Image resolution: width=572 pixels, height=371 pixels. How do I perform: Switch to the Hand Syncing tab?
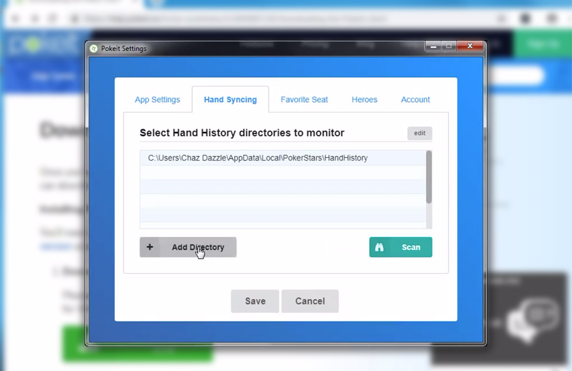(x=230, y=99)
